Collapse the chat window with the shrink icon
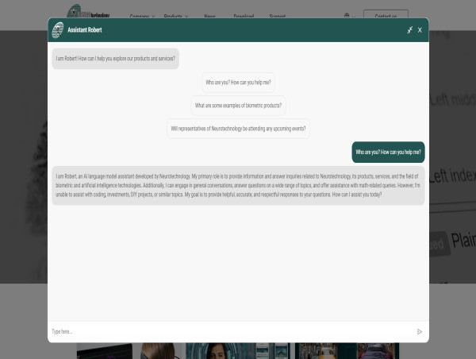This screenshot has width=476, height=359. coord(409,30)
